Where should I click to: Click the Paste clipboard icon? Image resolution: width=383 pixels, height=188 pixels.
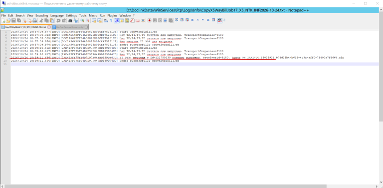pyautogui.click(x=52, y=20)
